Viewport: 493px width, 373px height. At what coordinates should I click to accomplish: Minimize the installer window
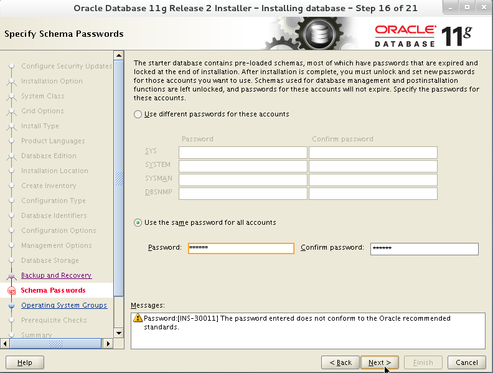(x=451, y=7)
